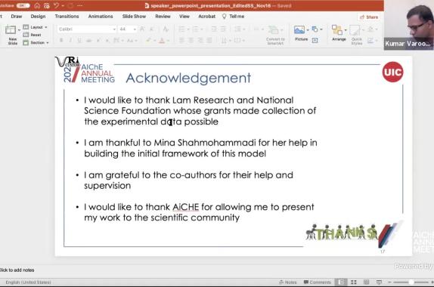Screen dimensions: 434x287
Task: Open the font size 44 dropdown
Action: click(127, 29)
